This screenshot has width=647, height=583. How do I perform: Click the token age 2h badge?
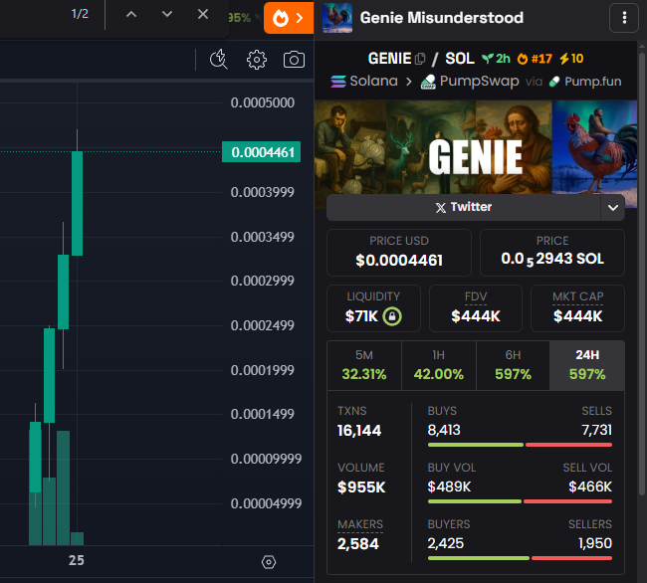click(497, 59)
